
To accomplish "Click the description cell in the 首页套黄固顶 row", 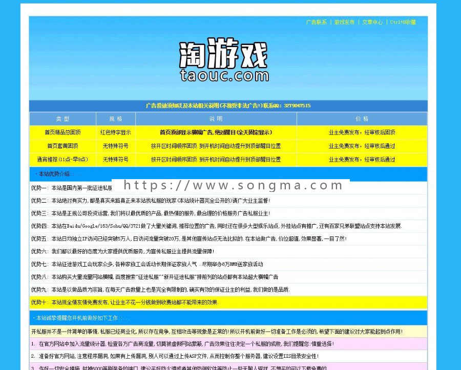I will [x=216, y=146].
